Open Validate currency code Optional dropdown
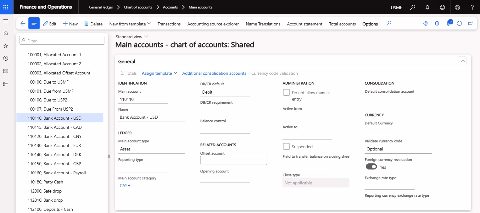The width and height of the screenshot is (480, 213). pos(398,149)
